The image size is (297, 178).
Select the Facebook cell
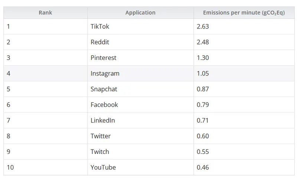(x=104, y=105)
